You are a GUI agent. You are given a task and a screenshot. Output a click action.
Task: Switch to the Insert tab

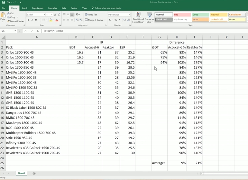pos(24,8)
